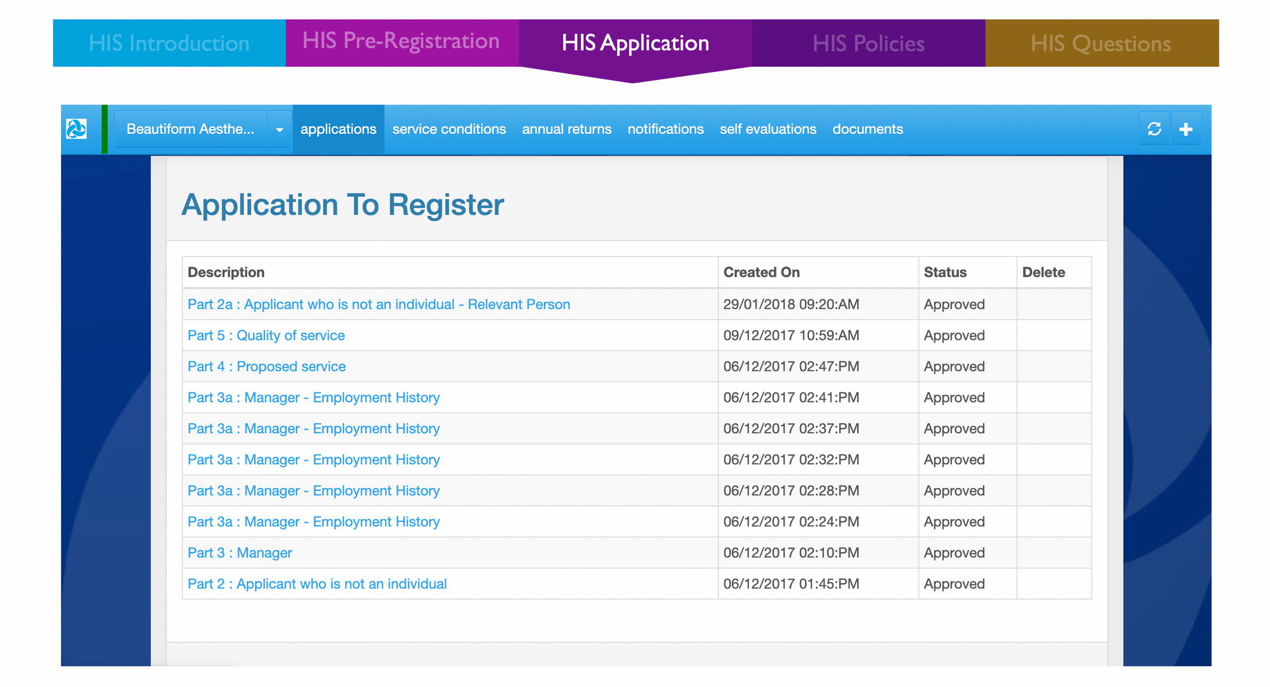Viewport: 1270px width, 687px height.
Task: Click the refresh icon in toolbar
Action: 1154,129
